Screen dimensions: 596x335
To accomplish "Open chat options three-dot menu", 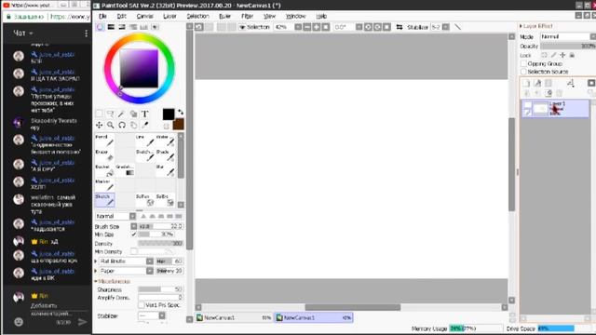I will 87,33.
